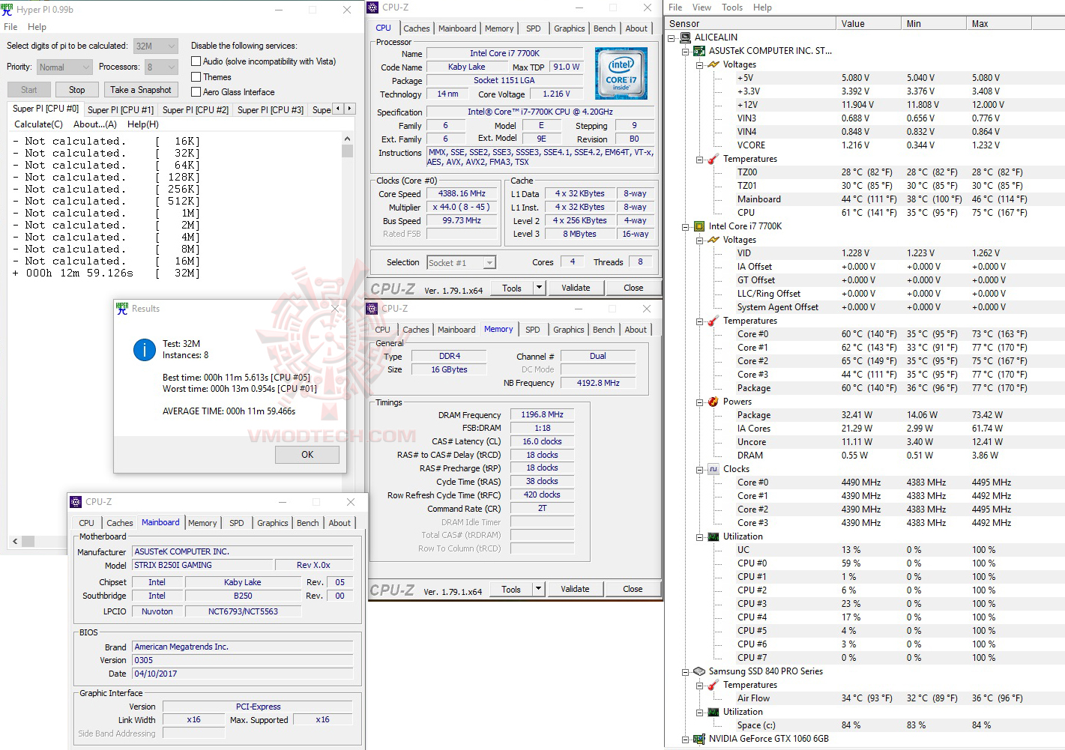Click the Voltages icon above the VID row
This screenshot has height=750, width=1065.
(713, 240)
